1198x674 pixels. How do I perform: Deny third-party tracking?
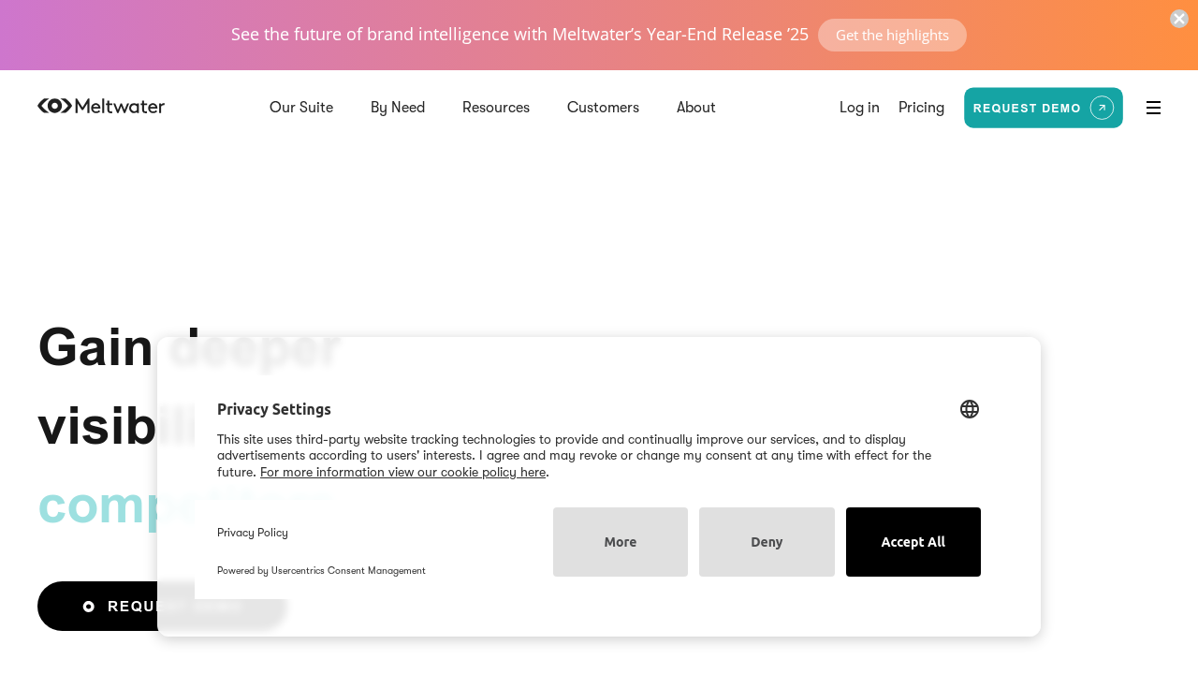point(767,541)
